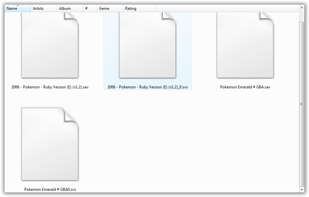309x197 pixels.
Task: Click the scrollbar down arrow
Action: (x=302, y=189)
